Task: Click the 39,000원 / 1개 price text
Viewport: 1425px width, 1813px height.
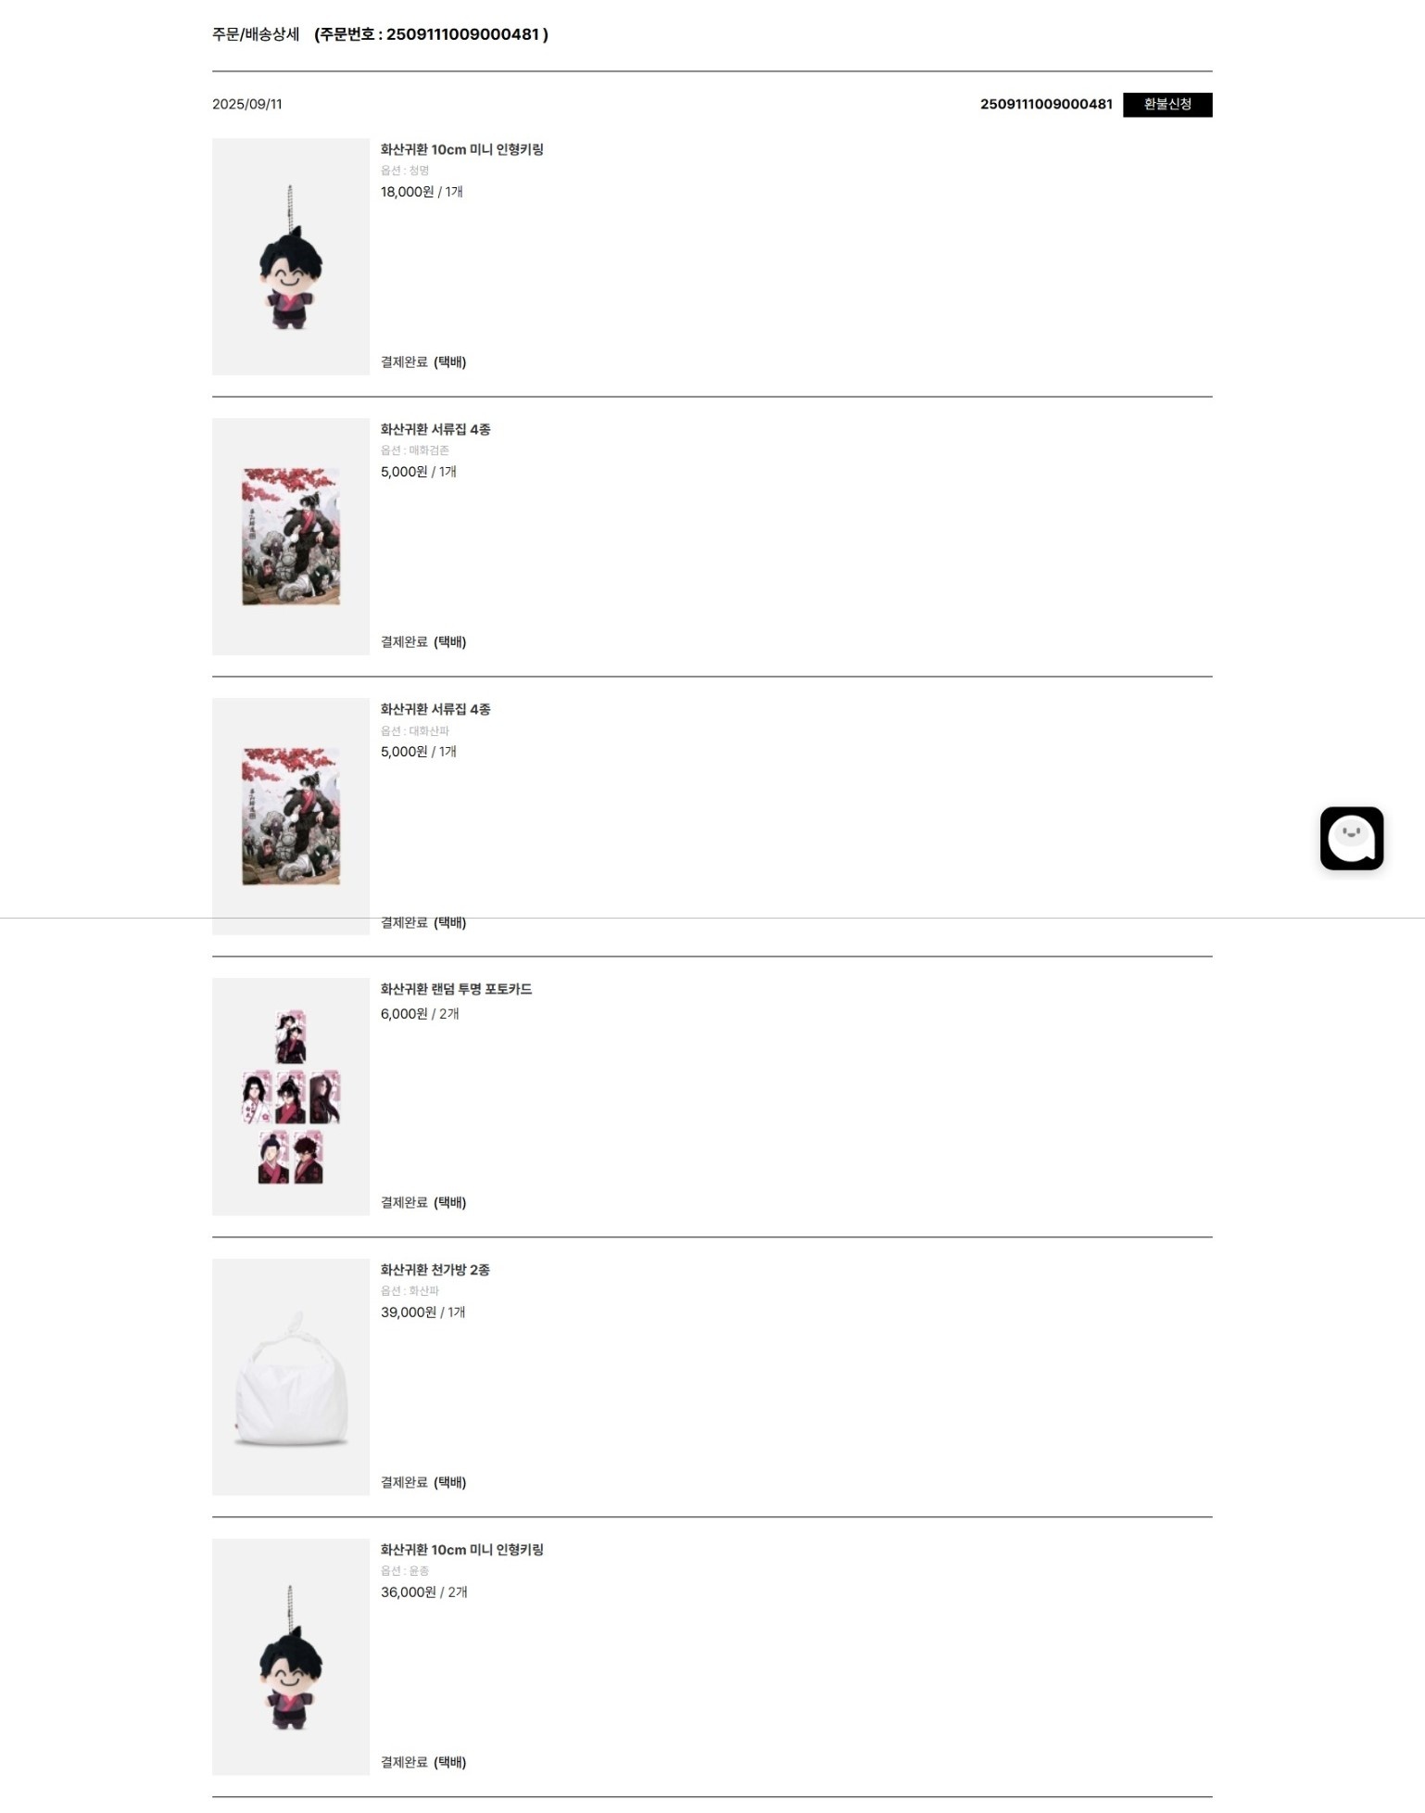Action: click(422, 1312)
